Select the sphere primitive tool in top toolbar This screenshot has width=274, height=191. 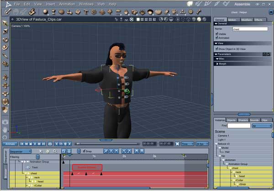coord(45,11)
